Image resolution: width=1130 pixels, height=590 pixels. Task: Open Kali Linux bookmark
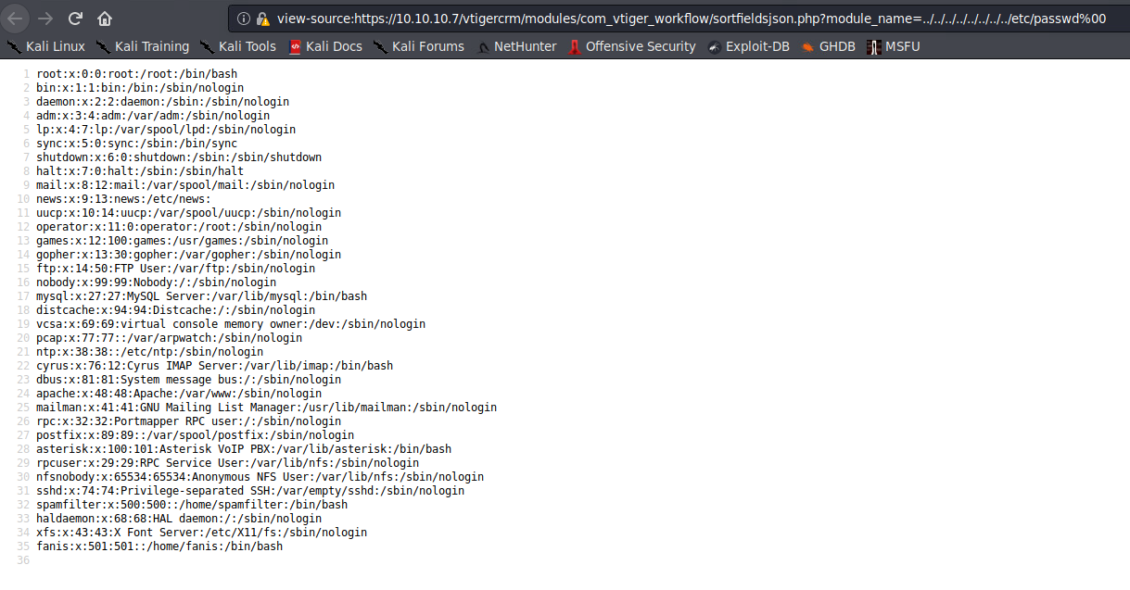46,46
